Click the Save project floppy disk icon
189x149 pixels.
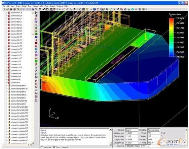pyautogui.click(x=11, y=9)
